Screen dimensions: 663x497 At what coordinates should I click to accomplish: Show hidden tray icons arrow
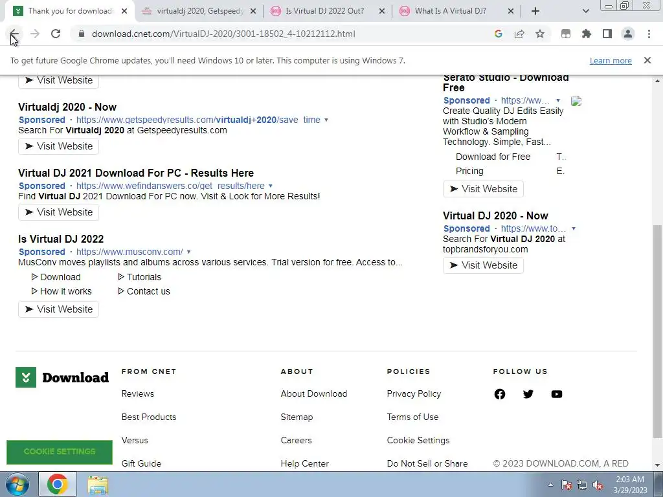tap(550, 485)
